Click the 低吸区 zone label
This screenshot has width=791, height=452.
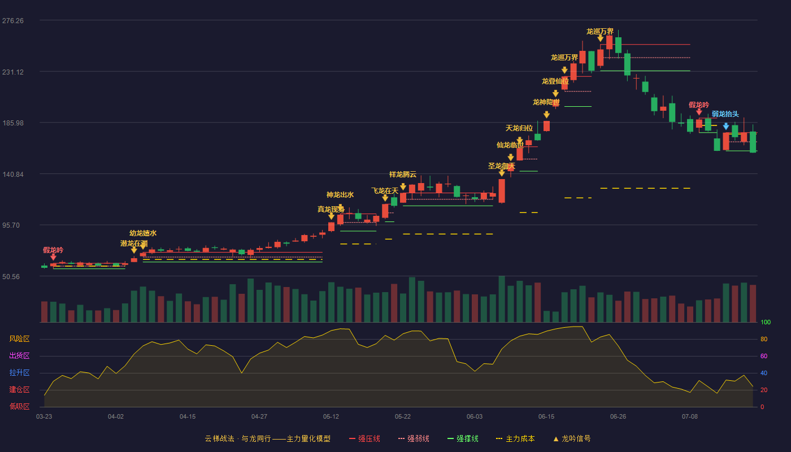pos(20,406)
